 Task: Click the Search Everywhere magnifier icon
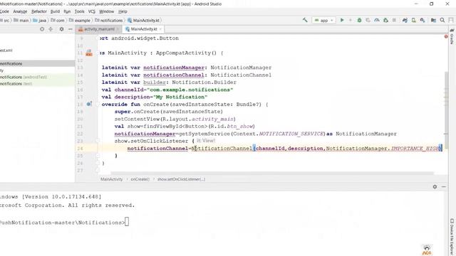pyautogui.click(x=442, y=20)
